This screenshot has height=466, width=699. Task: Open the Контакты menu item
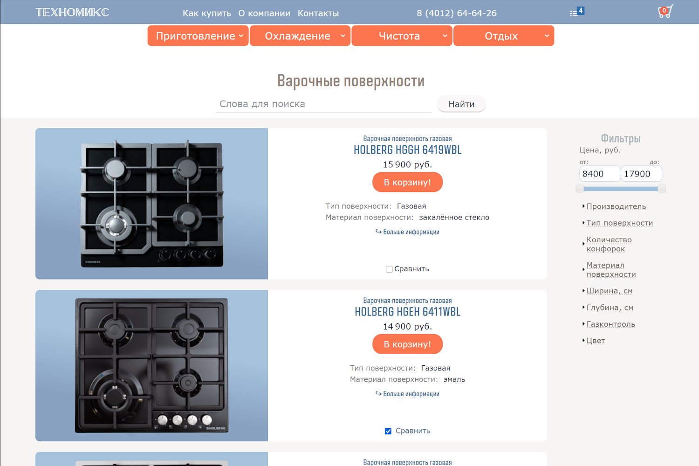pyautogui.click(x=318, y=13)
